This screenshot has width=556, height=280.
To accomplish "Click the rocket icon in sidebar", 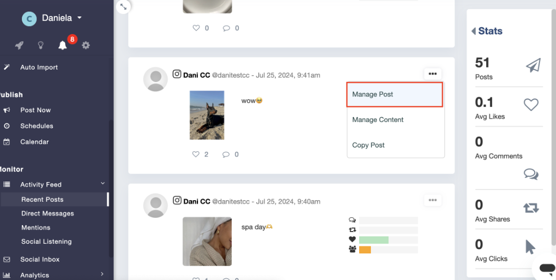I will (19, 45).
